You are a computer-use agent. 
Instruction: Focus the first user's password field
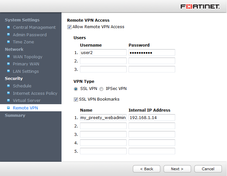tap(152, 52)
